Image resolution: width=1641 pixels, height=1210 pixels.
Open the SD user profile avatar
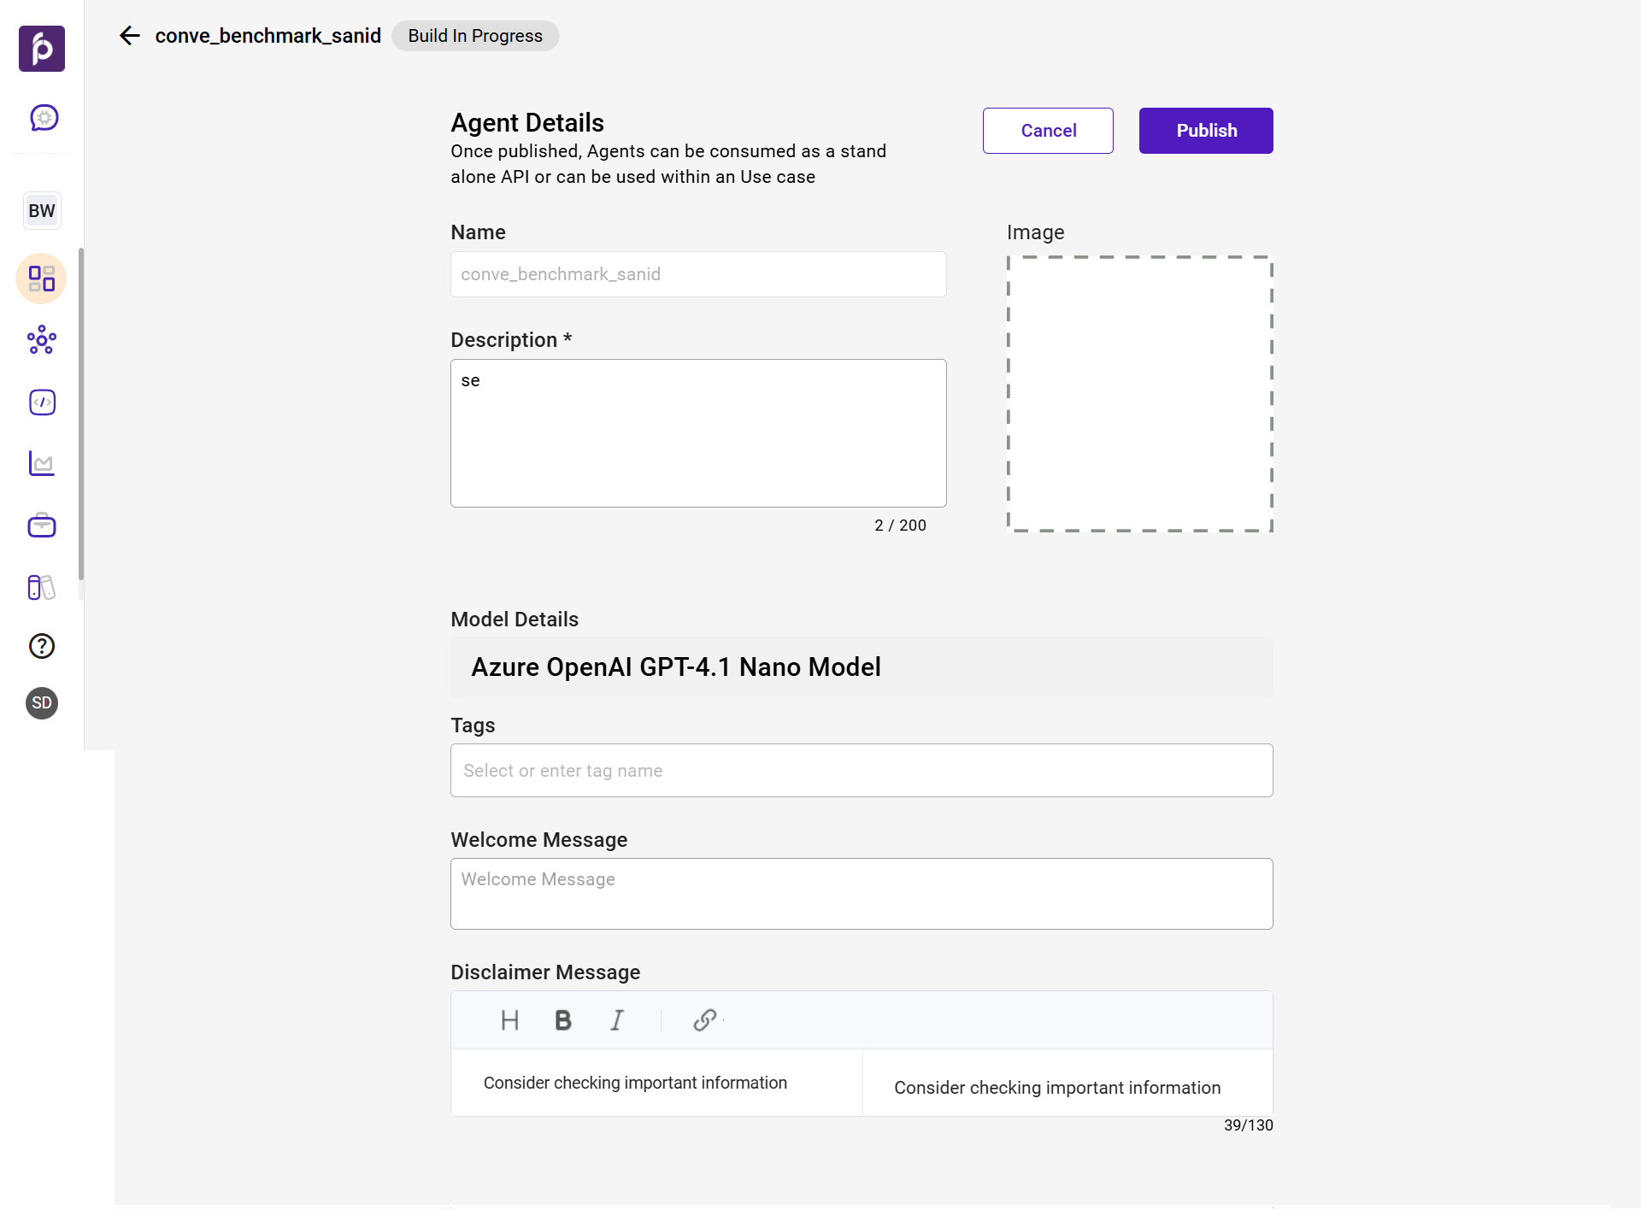[42, 703]
